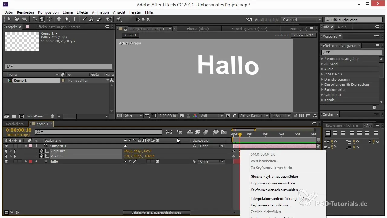Toggle Position stopwatch keyframing
Screen dimensions: 387x218
point(41,156)
